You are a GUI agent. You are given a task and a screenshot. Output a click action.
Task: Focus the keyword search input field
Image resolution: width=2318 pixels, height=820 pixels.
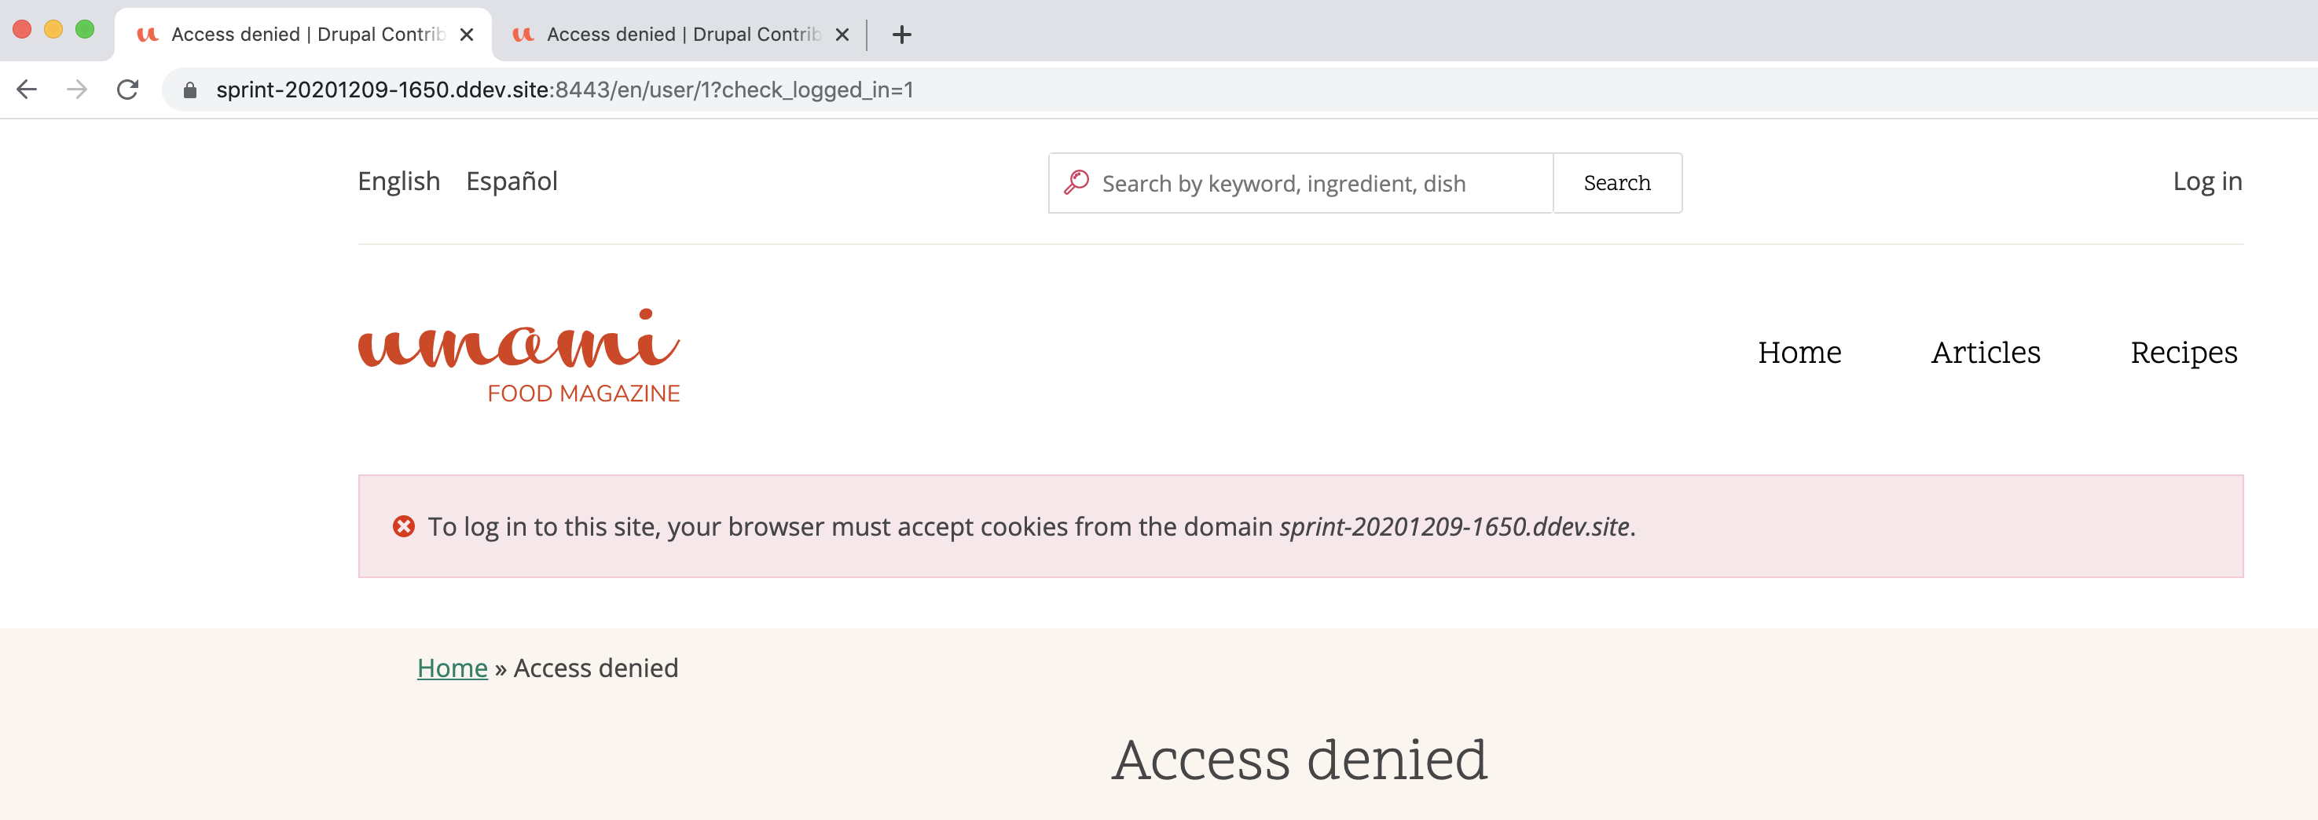click(x=1301, y=182)
